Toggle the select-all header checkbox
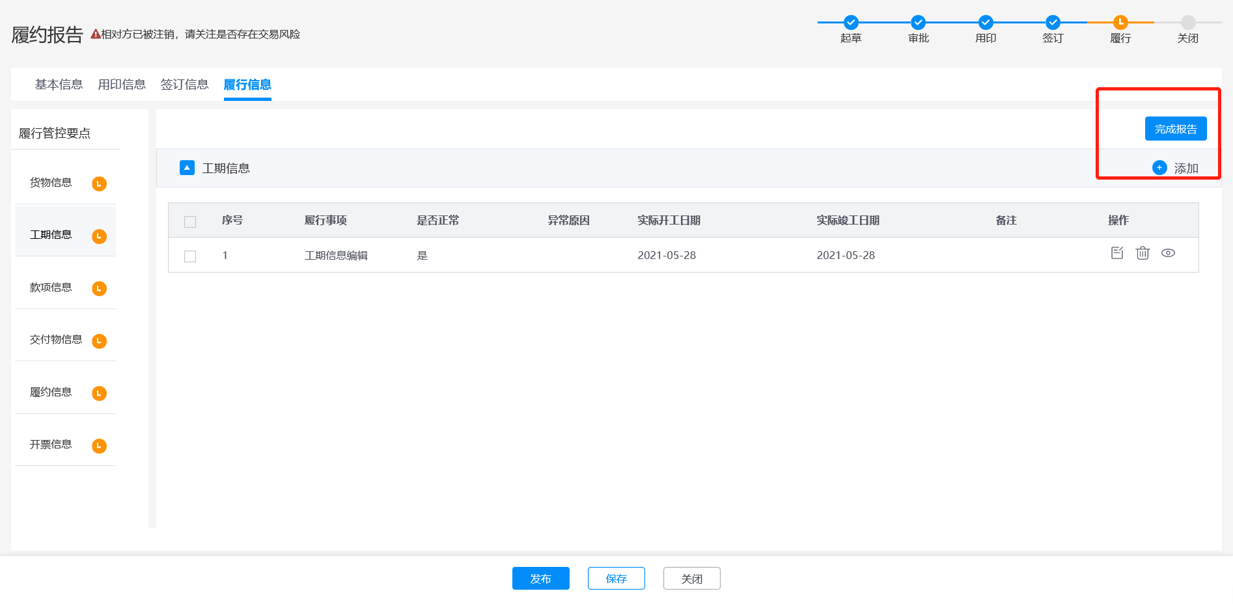1233x604 pixels. point(190,222)
